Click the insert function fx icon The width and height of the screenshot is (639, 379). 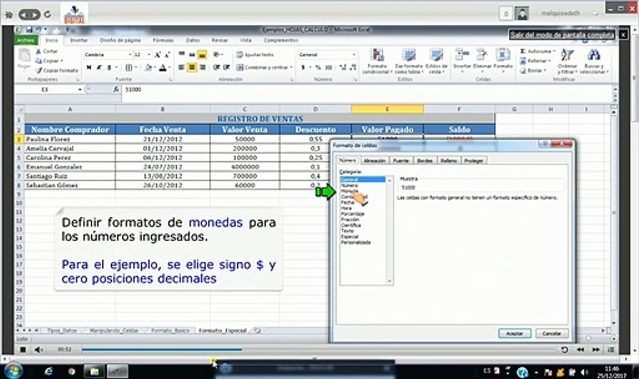116,90
